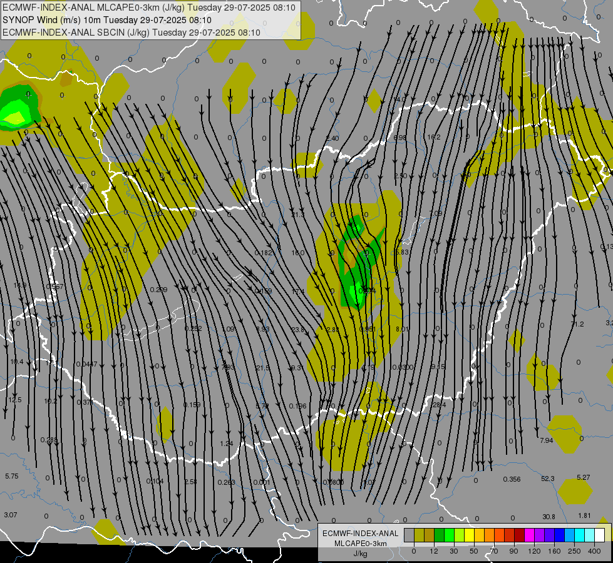Click the map value '23.8'
The image size is (613, 563).
pos(298,330)
